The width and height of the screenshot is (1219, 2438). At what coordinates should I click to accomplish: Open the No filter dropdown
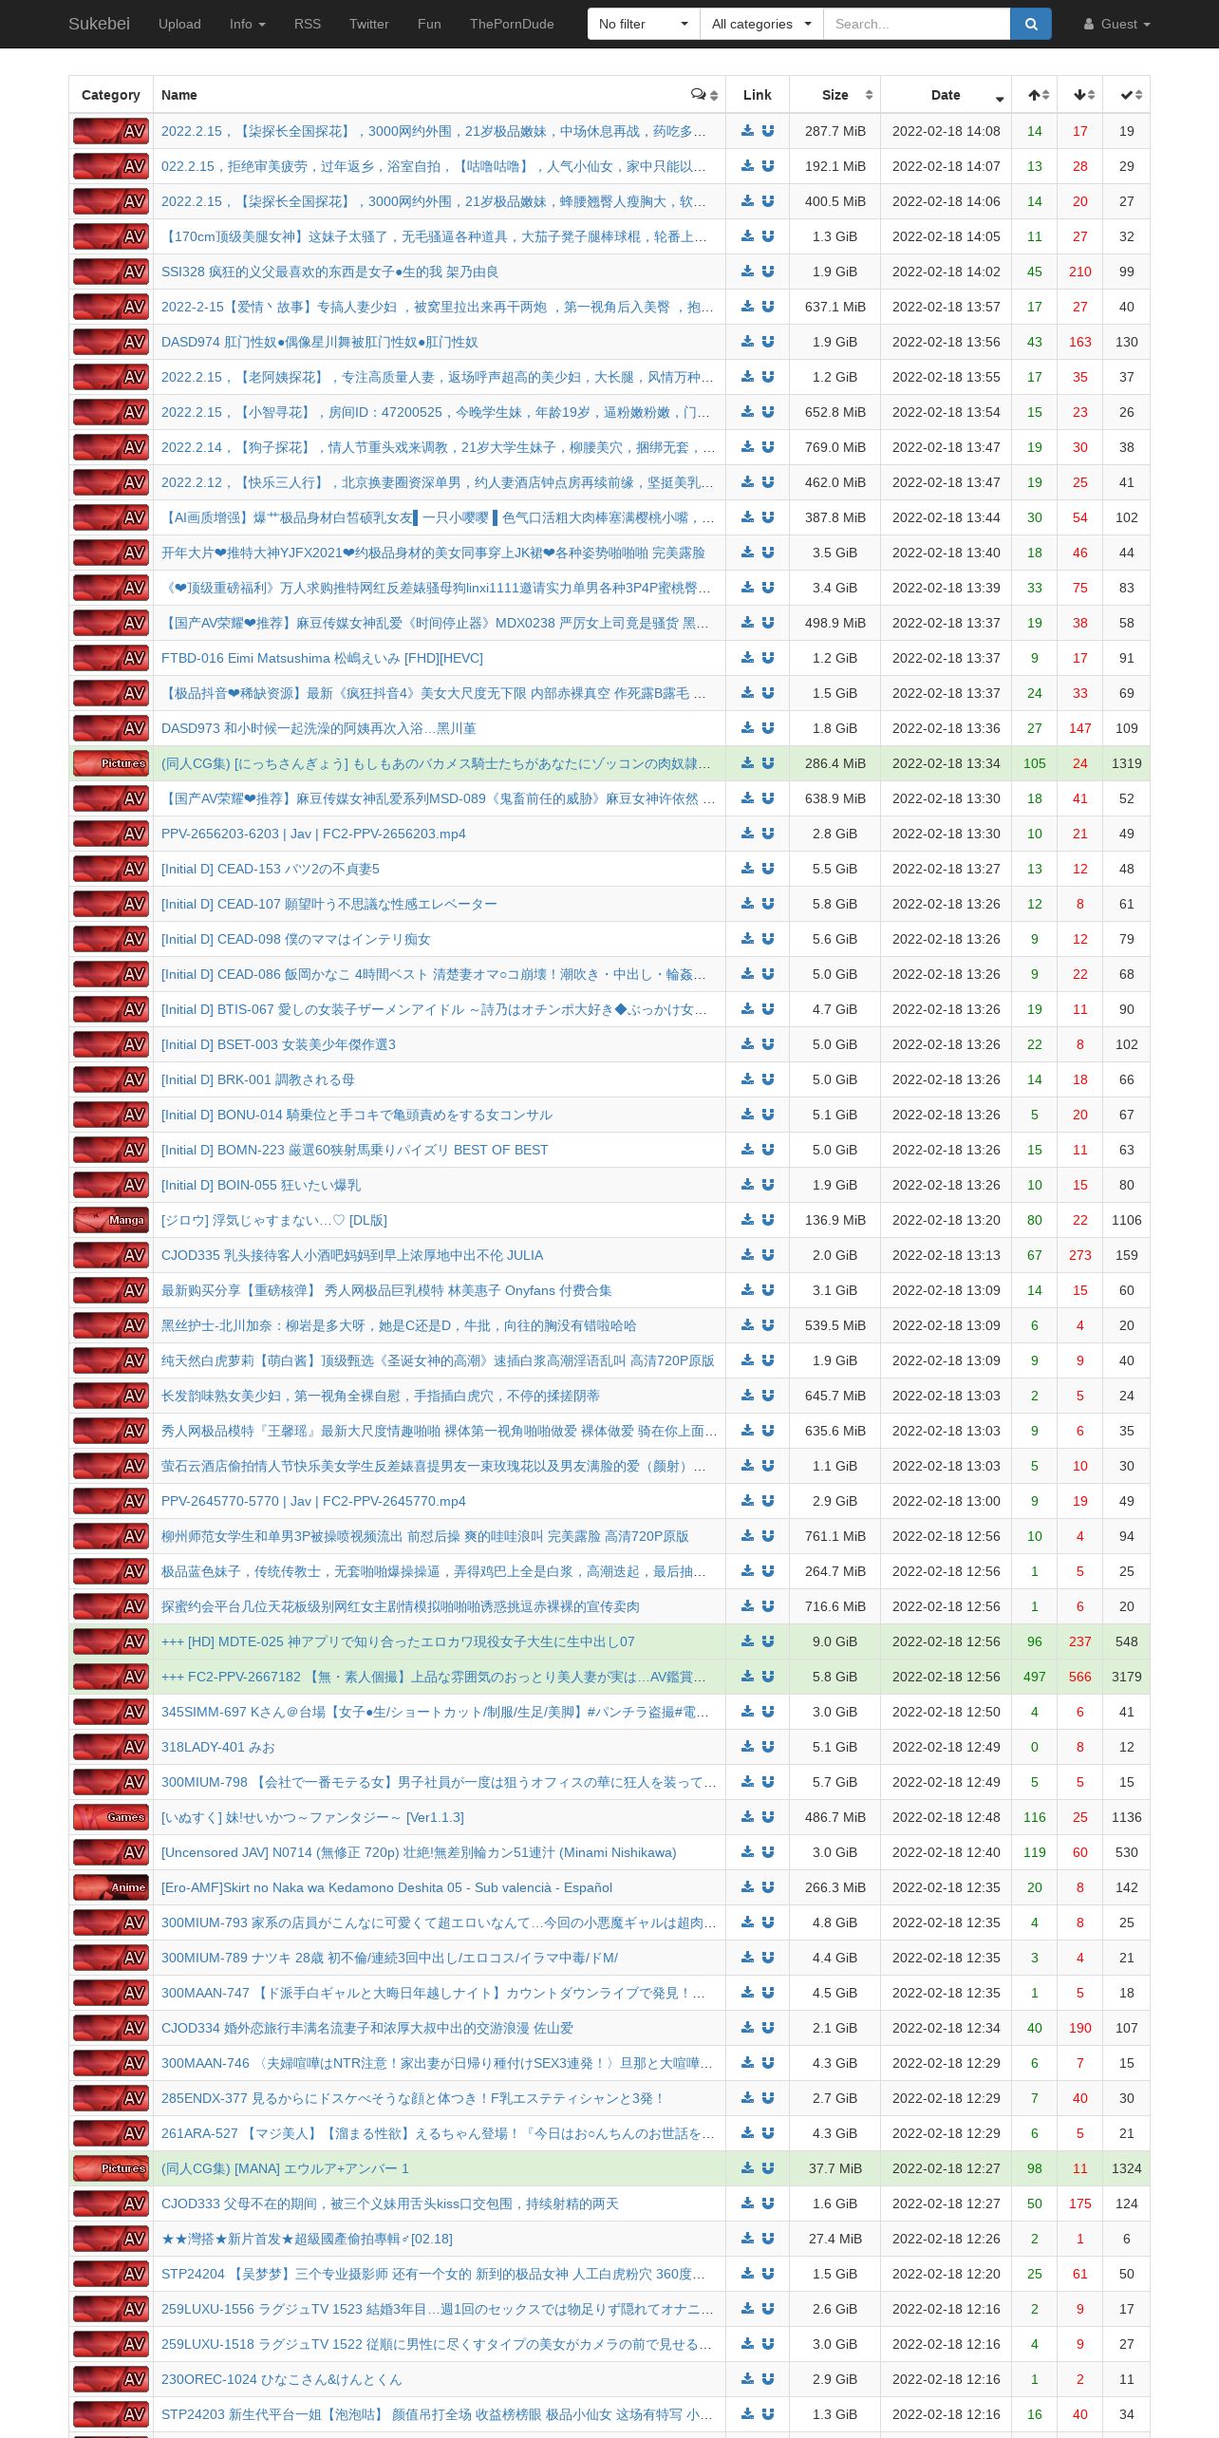click(x=644, y=24)
